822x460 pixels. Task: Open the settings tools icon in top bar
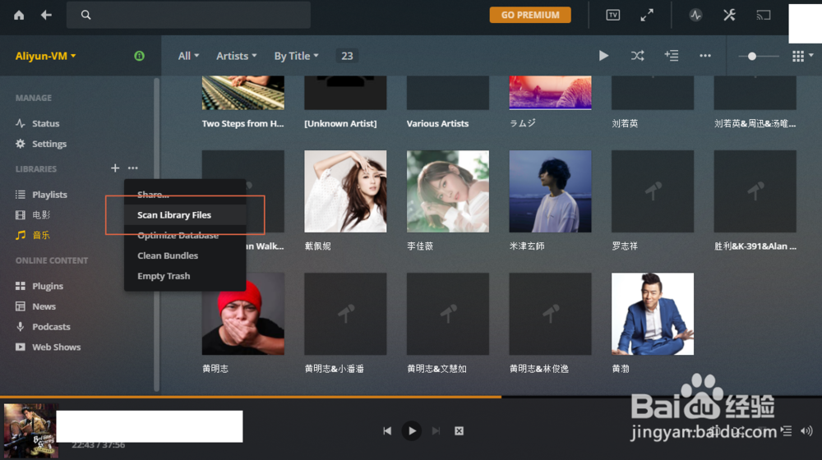click(x=729, y=15)
